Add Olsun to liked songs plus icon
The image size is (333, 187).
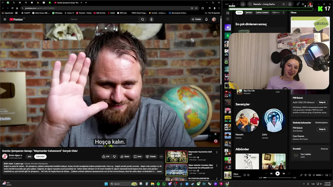click(x=248, y=175)
